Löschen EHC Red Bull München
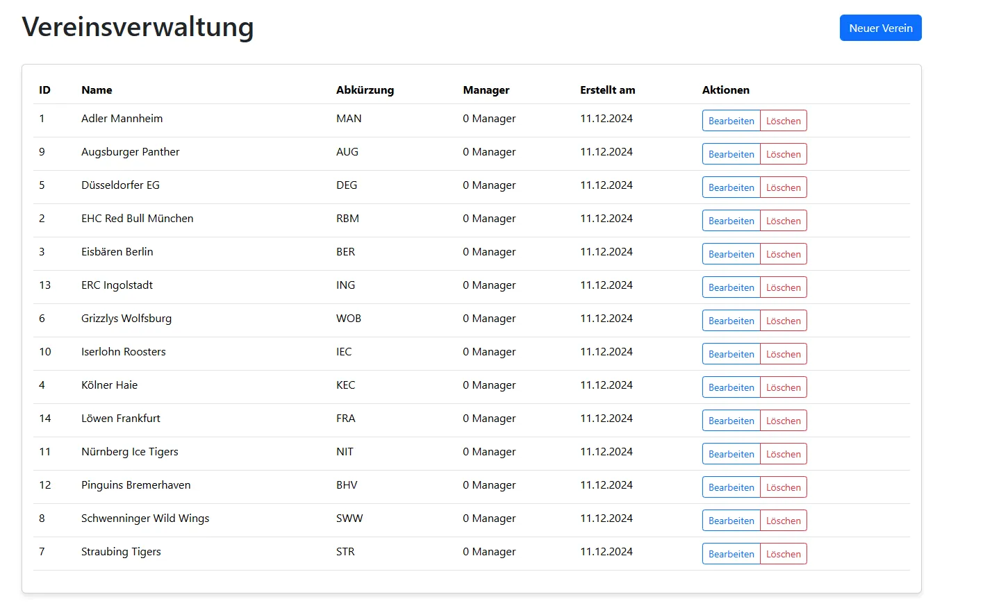 coord(784,221)
